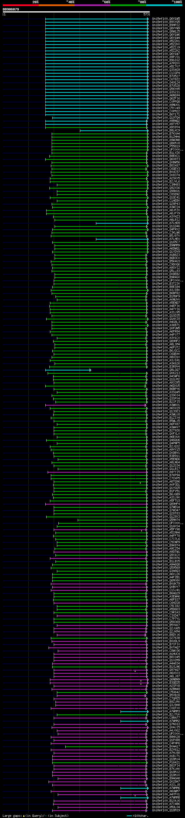Open hit UniRef100_A9RNQ2

(x=166, y=121)
